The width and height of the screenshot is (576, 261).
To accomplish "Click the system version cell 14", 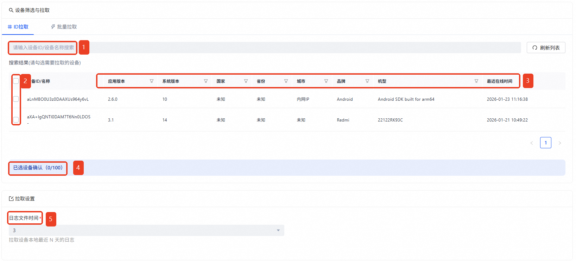I will [165, 120].
